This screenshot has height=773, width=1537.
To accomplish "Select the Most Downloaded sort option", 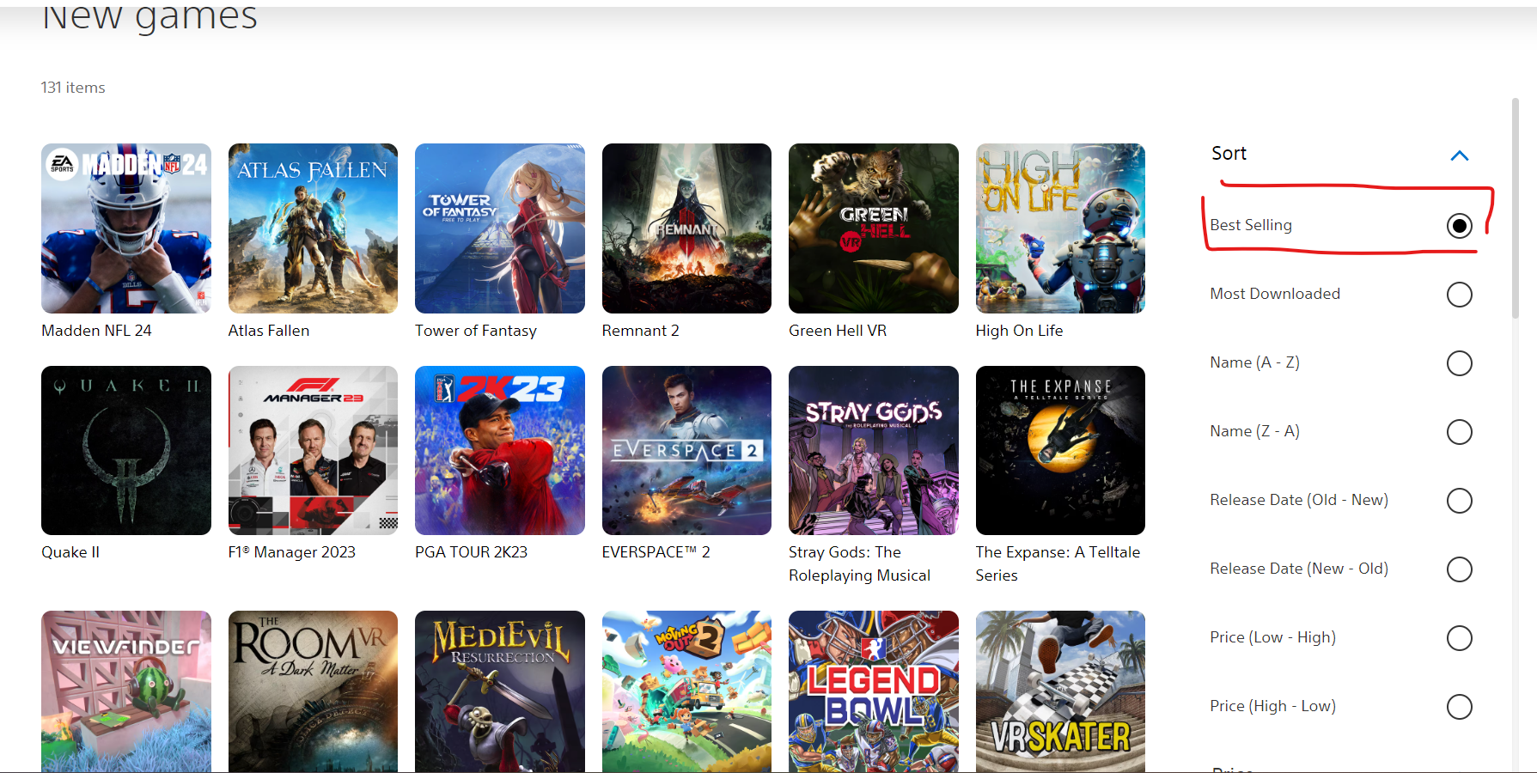I will tap(1459, 295).
